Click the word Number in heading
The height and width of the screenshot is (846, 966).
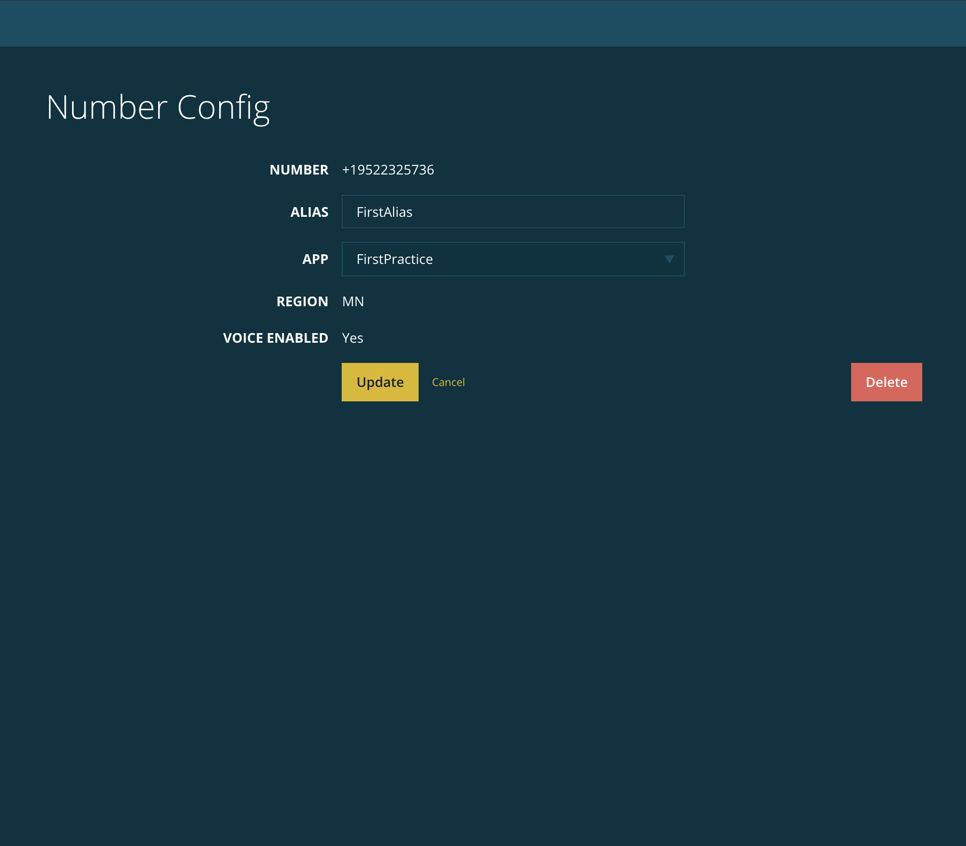click(107, 108)
